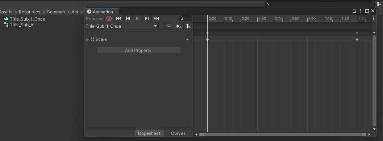Click the search magnifier icon
383x141 pixels.
pos(268,4)
